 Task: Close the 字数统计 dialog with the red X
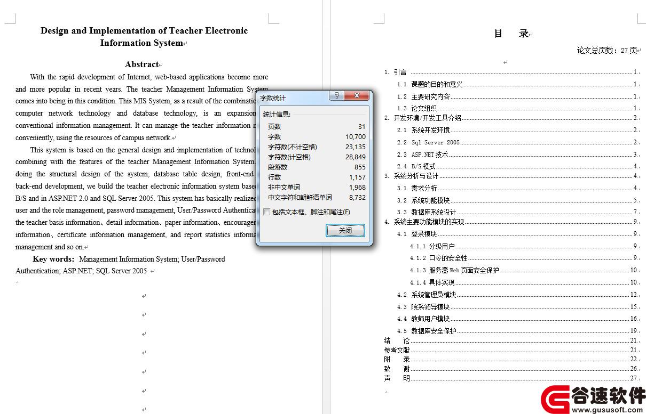pos(357,96)
